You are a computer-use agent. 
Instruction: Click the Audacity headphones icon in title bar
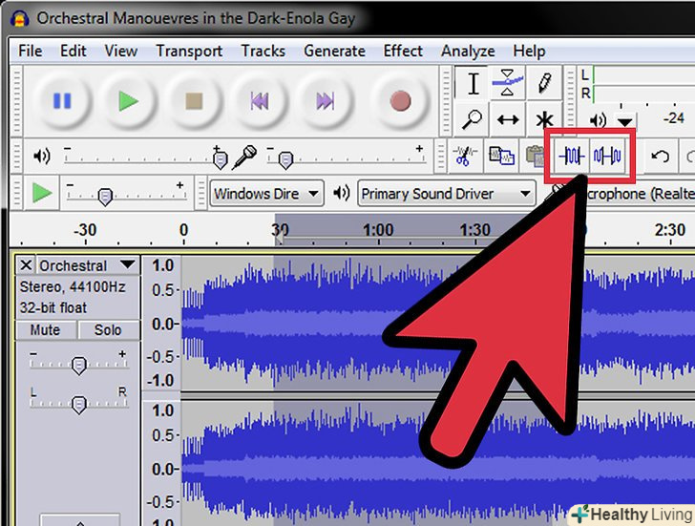[x=19, y=18]
